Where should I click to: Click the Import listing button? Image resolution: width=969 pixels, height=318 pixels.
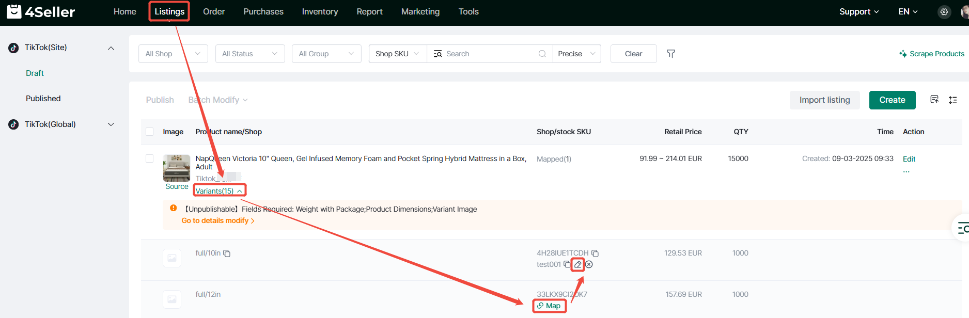click(825, 100)
